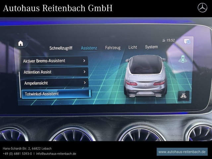
Task: Click the 15:52 clock display
Action: pyautogui.click(x=171, y=40)
